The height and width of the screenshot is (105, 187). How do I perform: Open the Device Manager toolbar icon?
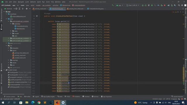172,5
